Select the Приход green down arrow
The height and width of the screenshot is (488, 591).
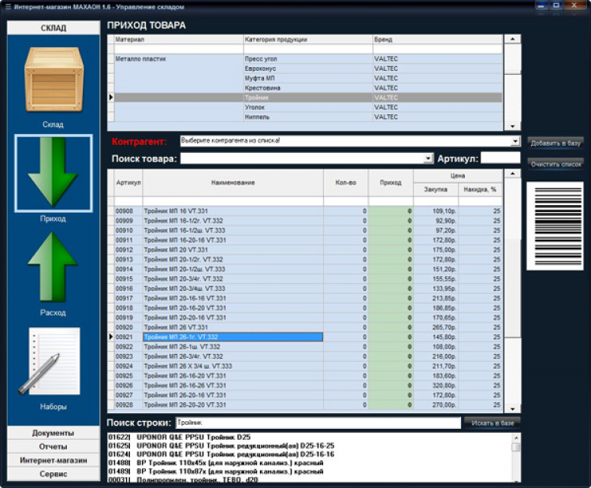coord(53,173)
